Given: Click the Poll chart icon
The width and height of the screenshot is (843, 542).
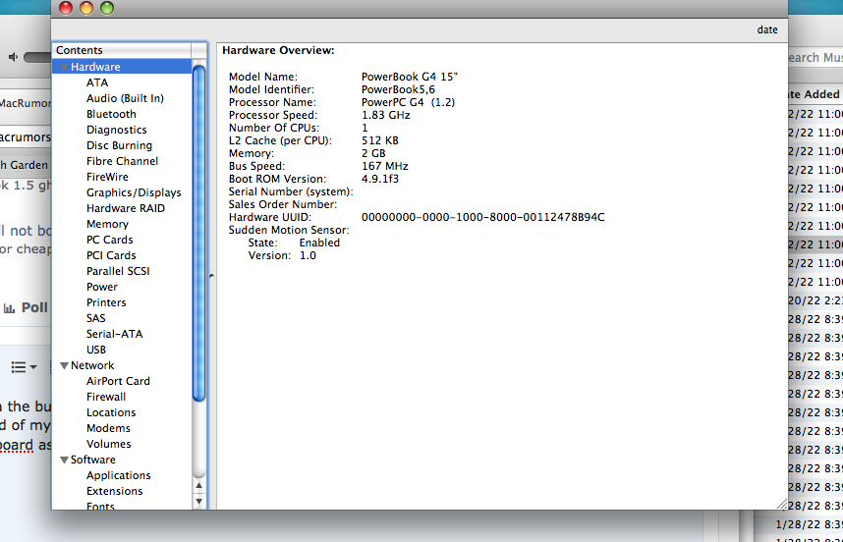Looking at the screenshot, I should pyautogui.click(x=9, y=307).
